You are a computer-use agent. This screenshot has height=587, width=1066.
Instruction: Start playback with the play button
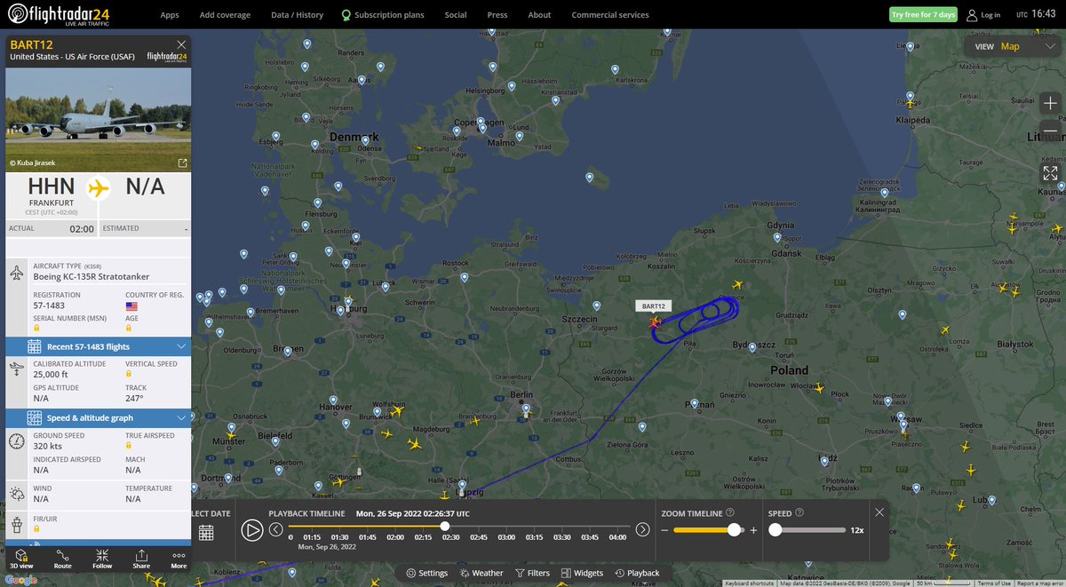click(252, 530)
